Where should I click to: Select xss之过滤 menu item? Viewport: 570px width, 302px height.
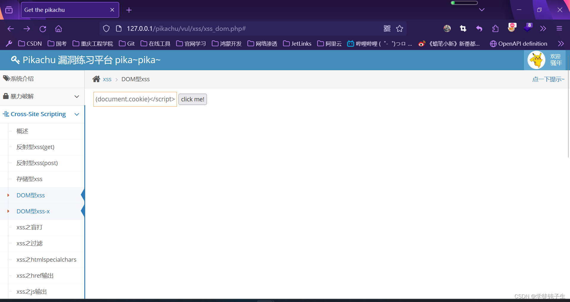29,243
